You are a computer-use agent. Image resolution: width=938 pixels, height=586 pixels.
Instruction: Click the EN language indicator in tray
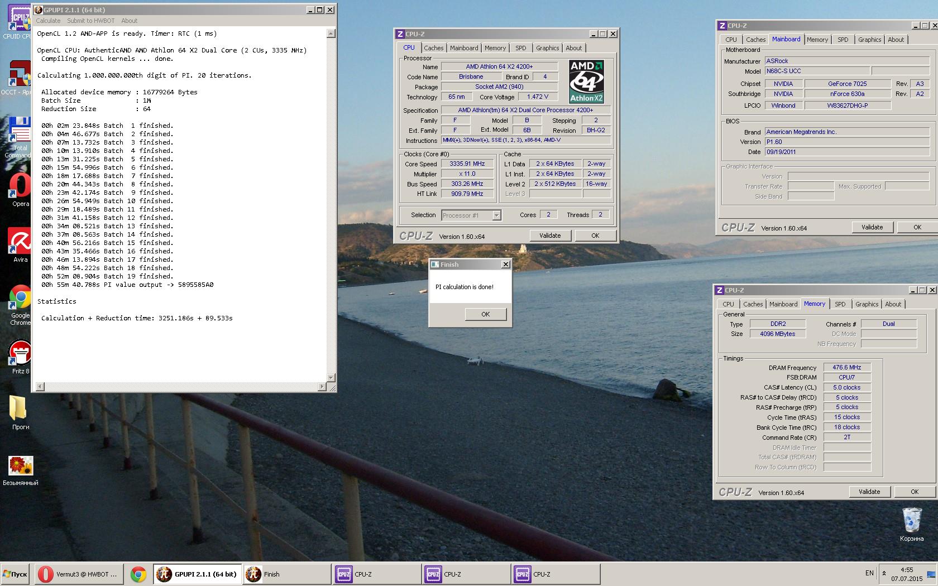(869, 573)
